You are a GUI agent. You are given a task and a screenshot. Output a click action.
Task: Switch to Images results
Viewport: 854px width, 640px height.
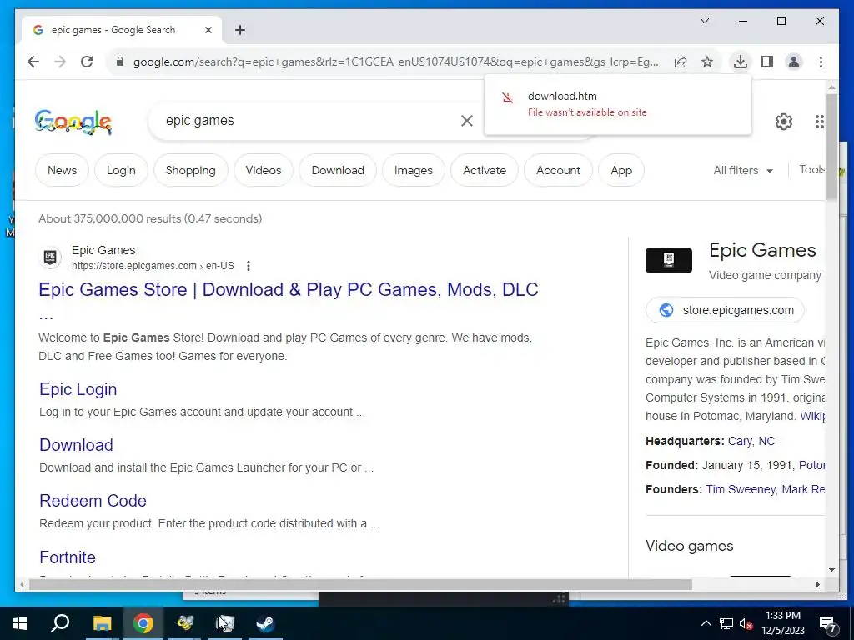pos(414,170)
